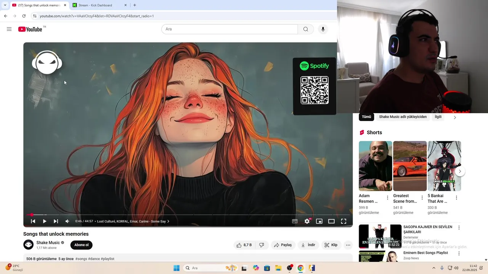488x274 pixels.
Task: Open 'Greatest Scene from' Shorts thumbnail
Action: tap(410, 166)
